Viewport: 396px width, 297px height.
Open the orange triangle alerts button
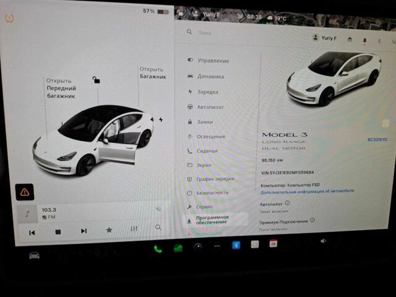coord(25,192)
